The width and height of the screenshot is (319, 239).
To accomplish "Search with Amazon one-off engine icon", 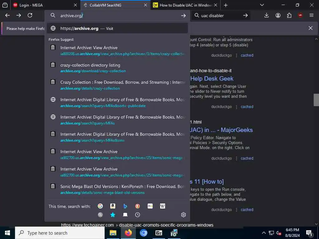I will (113, 206).
